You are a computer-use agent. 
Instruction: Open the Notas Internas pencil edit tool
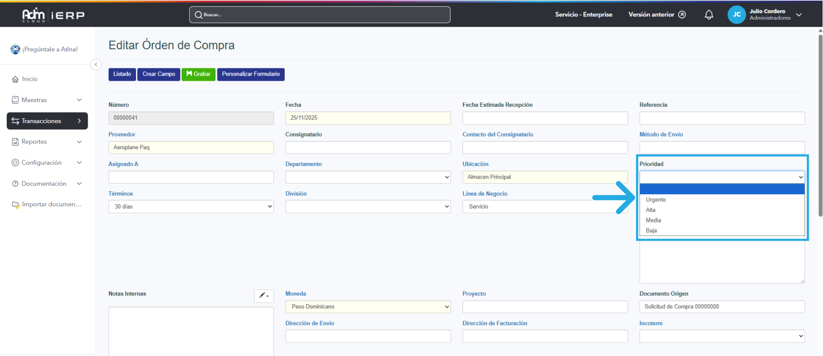[264, 296]
